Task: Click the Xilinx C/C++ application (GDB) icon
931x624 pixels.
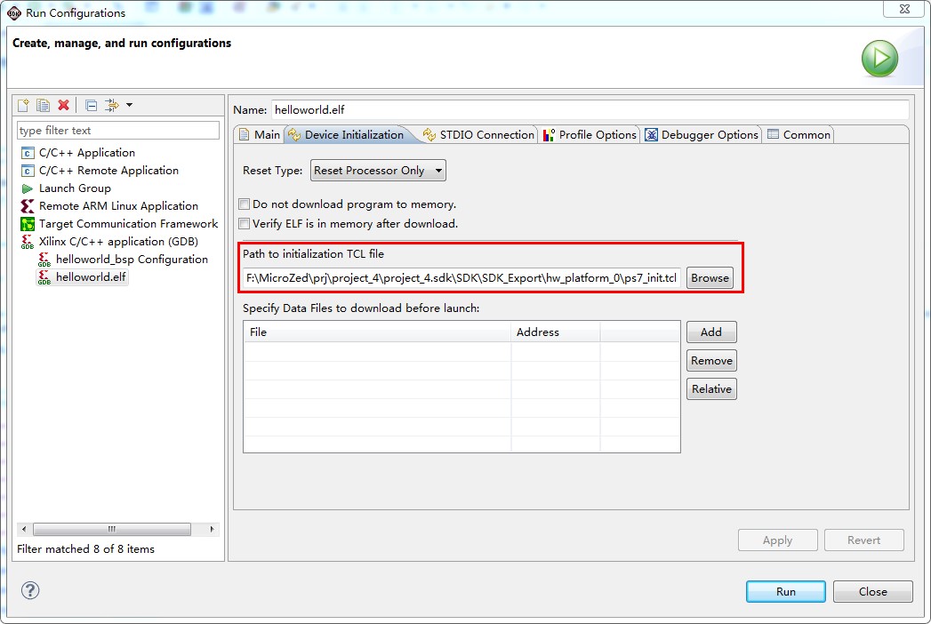Action: tap(28, 242)
